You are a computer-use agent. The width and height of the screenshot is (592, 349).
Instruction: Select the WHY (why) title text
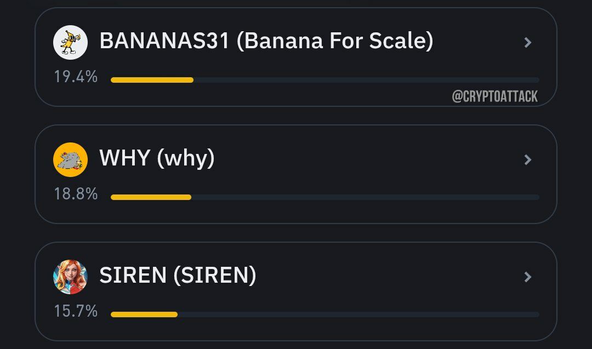point(157,158)
